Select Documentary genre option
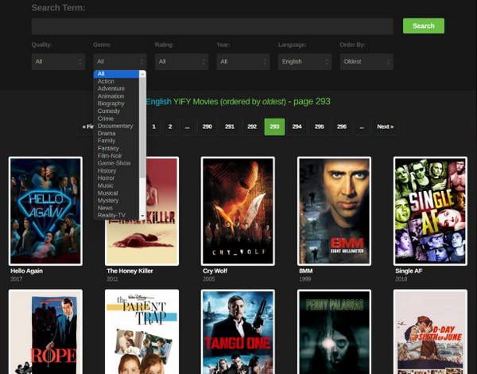Screen dimensions: 477x374 click(117, 126)
